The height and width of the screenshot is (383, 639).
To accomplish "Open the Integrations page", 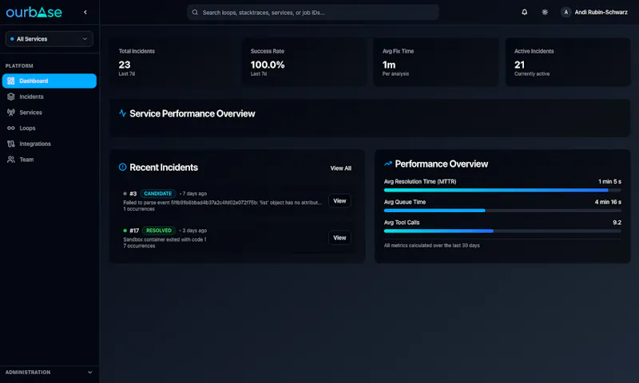I will [50, 144].
